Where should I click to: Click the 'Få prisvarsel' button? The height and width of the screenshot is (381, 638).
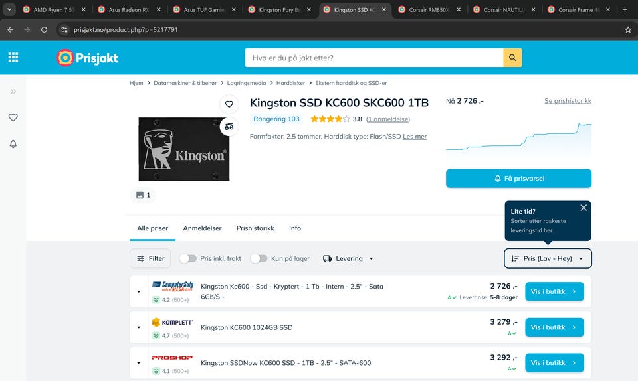click(519, 179)
